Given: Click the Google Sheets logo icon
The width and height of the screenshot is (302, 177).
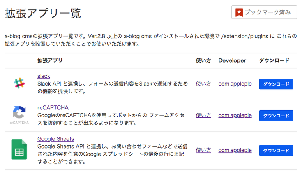Looking at the screenshot, I should tap(19, 149).
